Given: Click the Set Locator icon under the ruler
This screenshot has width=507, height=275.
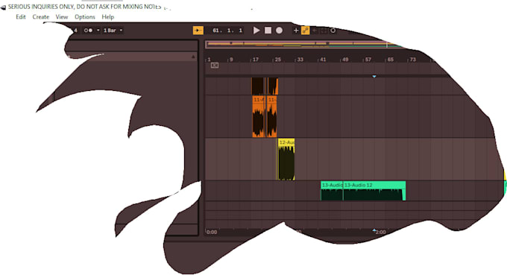Looking at the screenshot, I should coord(215,66).
